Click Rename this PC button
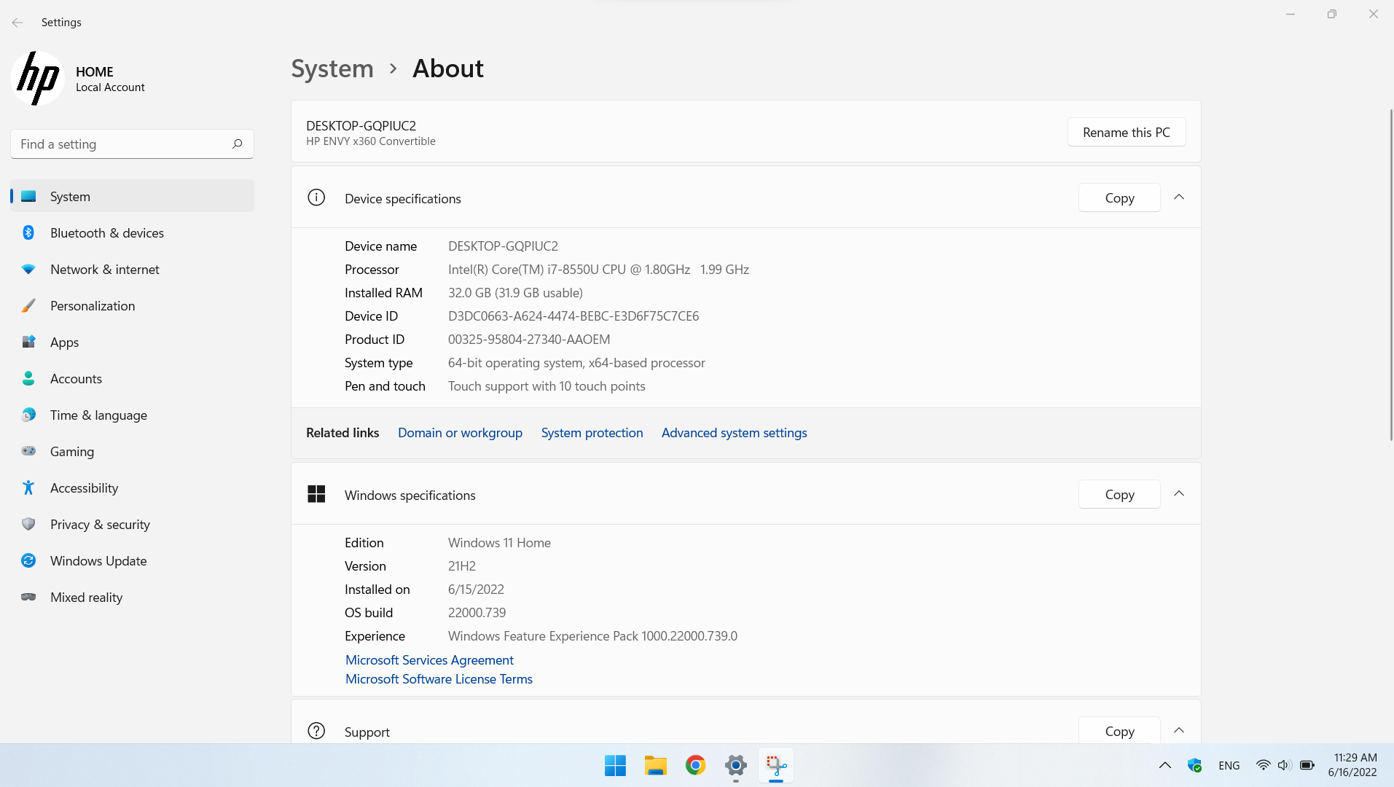This screenshot has height=787, width=1394. (x=1127, y=132)
